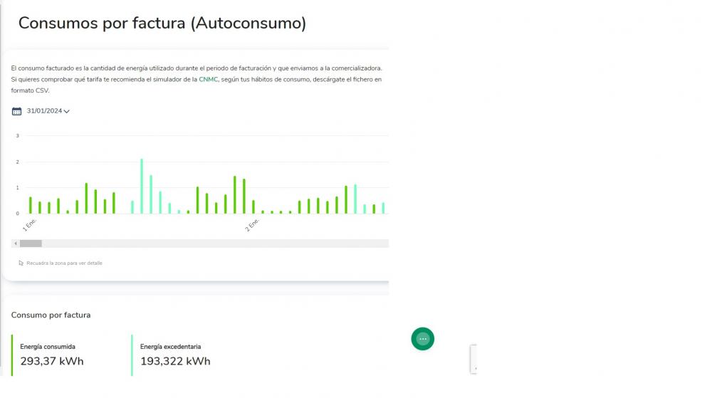Click the chart scrollbar left arrow

pos(16,243)
